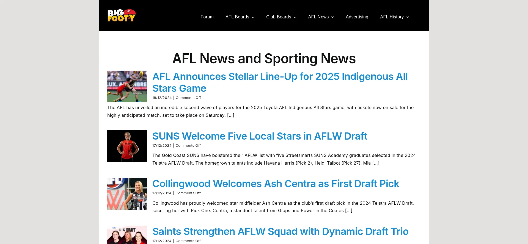The image size is (528, 244).
Task: Click the Indigenous All Stars article thumbnail
Action: click(x=127, y=86)
